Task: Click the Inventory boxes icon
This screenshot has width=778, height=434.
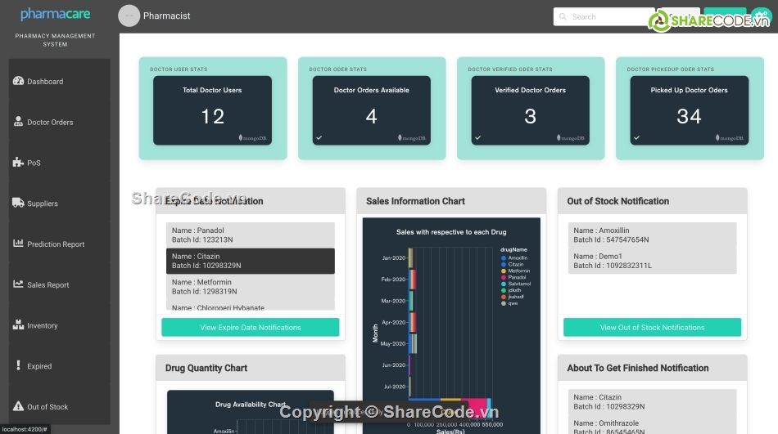Action: pos(18,325)
